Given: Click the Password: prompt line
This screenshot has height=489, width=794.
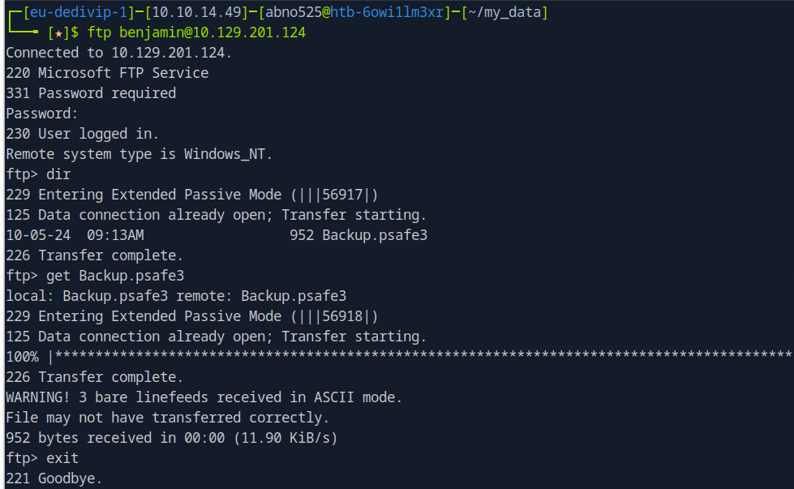Looking at the screenshot, I should click(x=42, y=114).
